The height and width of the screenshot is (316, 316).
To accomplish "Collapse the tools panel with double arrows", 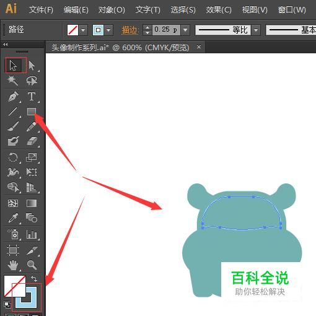I will 6,44.
